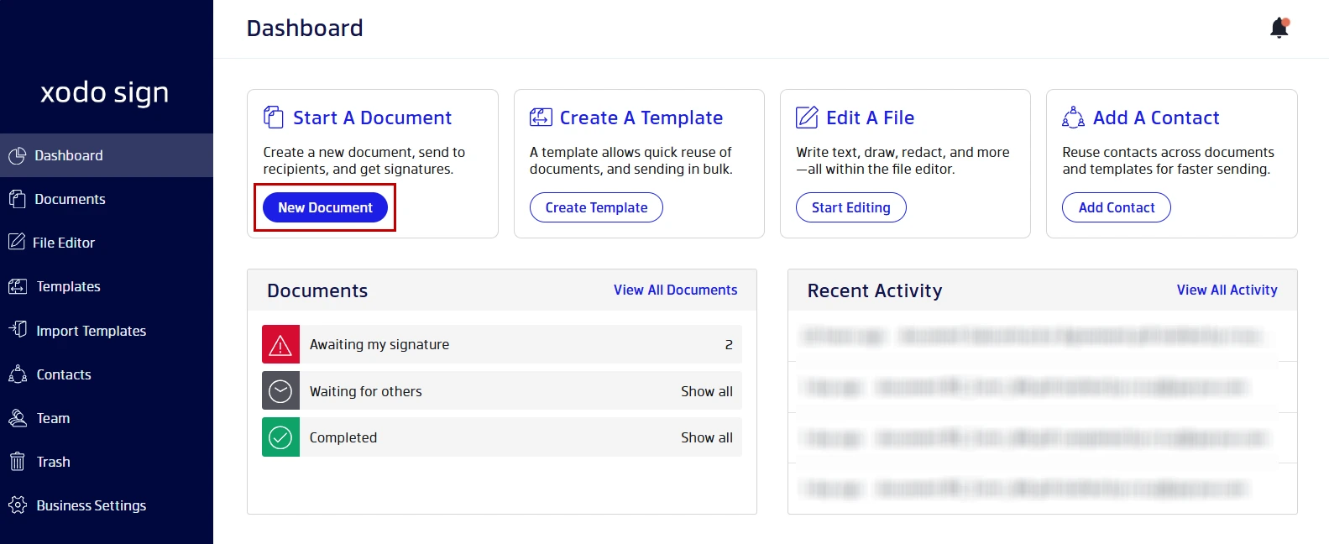Viewport: 1329px width, 544px height.
Task: Click the Awaiting my signature count 2
Action: (x=729, y=344)
